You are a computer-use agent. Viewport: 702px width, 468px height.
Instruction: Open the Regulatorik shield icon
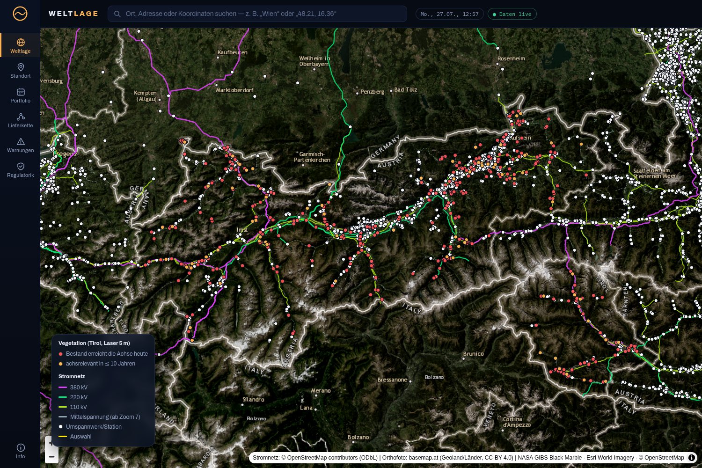(x=21, y=167)
